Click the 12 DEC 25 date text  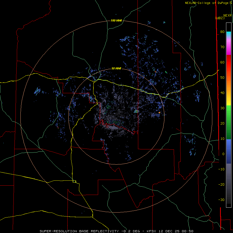(169, 231)
